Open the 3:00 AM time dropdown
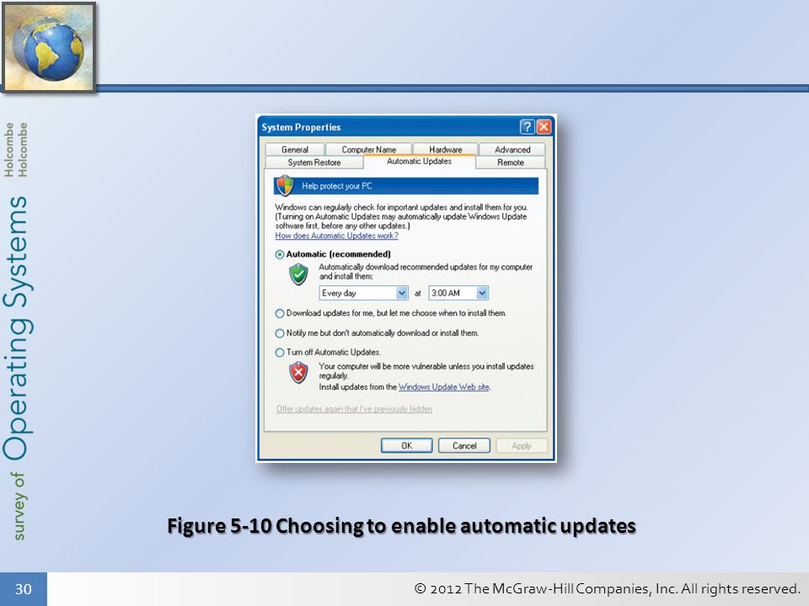Viewport: 809px width, 606px height. pos(458,293)
